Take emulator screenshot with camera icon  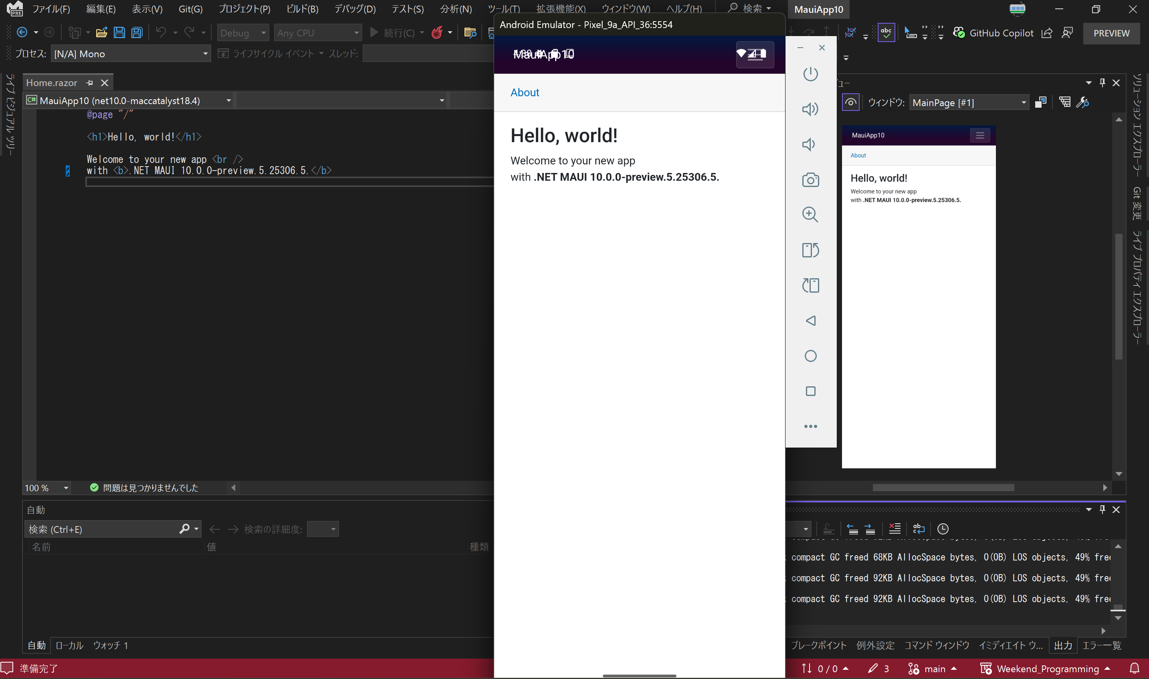[x=810, y=180]
